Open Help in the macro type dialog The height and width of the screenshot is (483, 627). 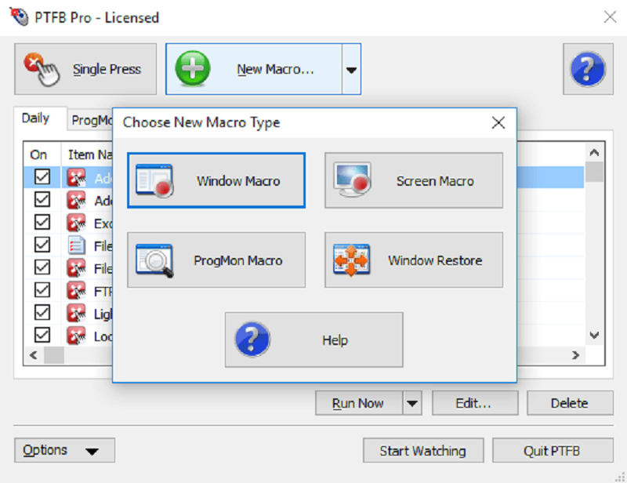click(x=313, y=340)
